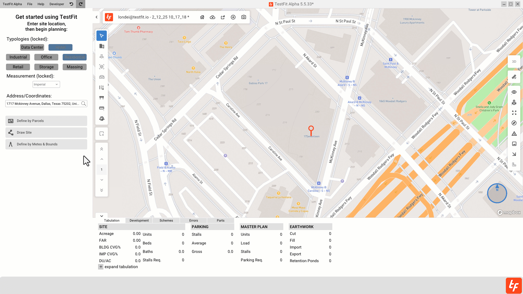The width and height of the screenshot is (523, 294).
Task: Select the Tabulation tab
Action: point(112,220)
